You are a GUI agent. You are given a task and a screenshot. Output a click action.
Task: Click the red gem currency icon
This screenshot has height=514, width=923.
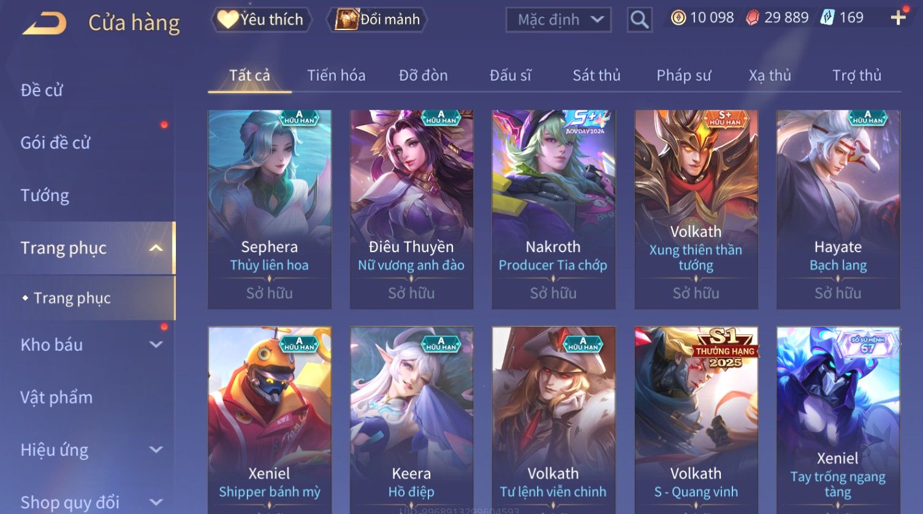point(752,18)
